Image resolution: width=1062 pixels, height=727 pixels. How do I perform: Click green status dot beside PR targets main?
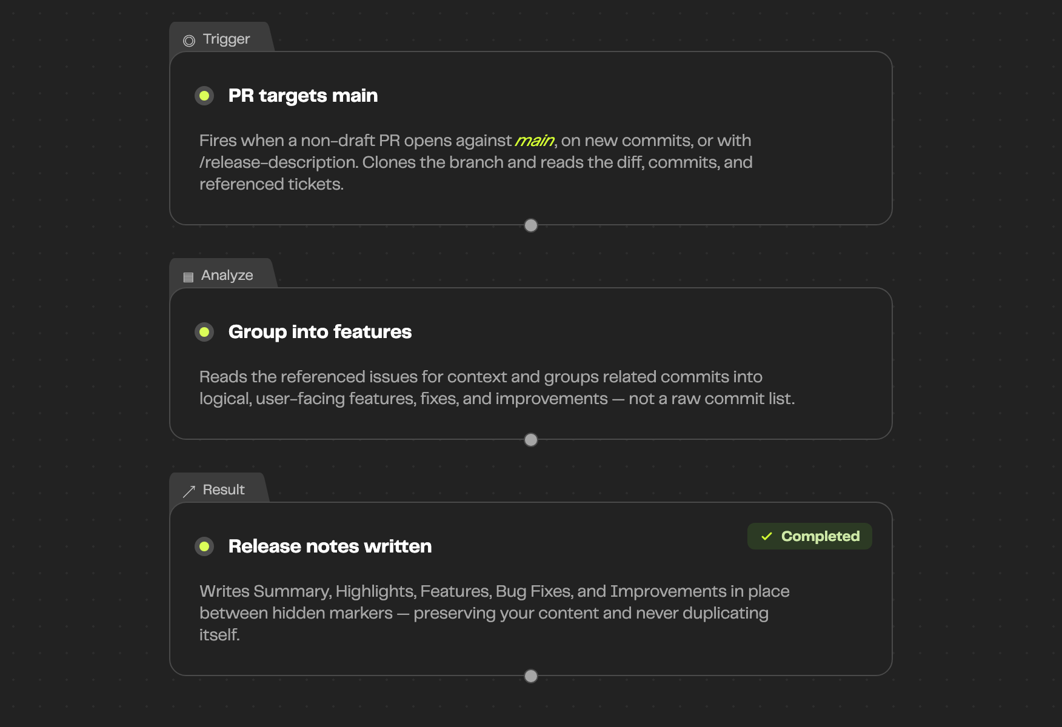[204, 96]
